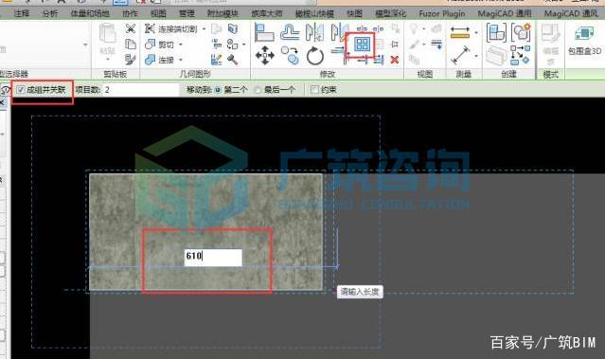This screenshot has width=605, height=359.
Task: Click the Pin element icon
Action: [394, 44]
